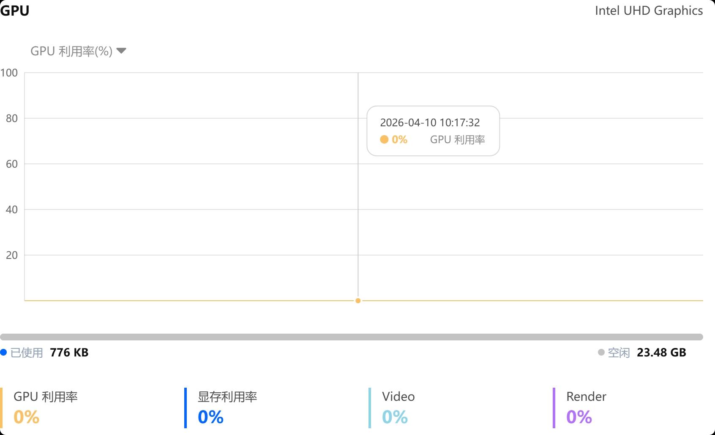Click the cyan bar beside Video stat

(x=370, y=408)
